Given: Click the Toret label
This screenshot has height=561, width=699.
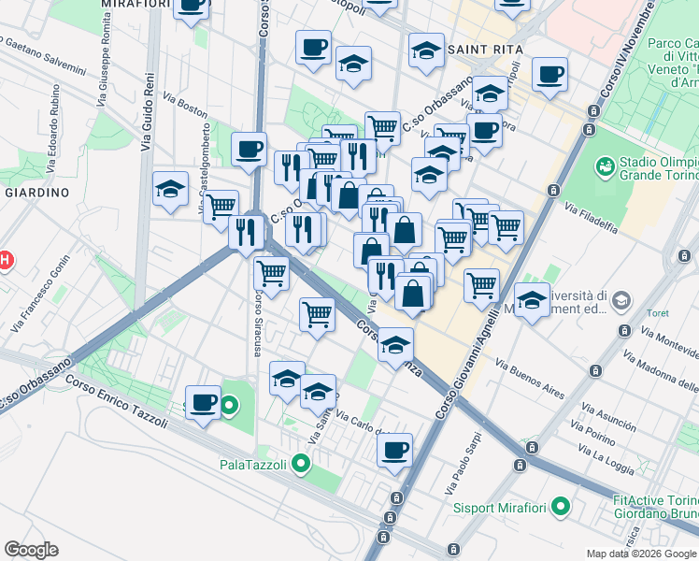Looking at the screenshot, I should point(658,313).
